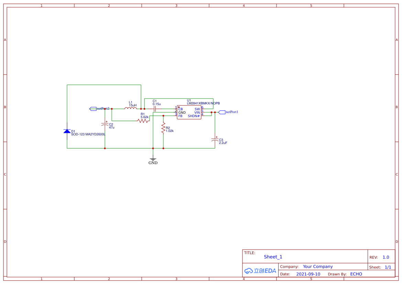Select the D1 diode symbol
This screenshot has height=284, width=402.
point(67,131)
